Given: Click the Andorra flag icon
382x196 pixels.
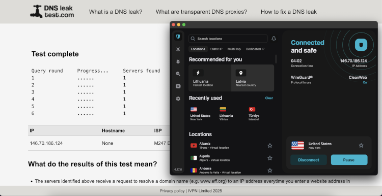Looking at the screenshot, I should (x=194, y=170).
